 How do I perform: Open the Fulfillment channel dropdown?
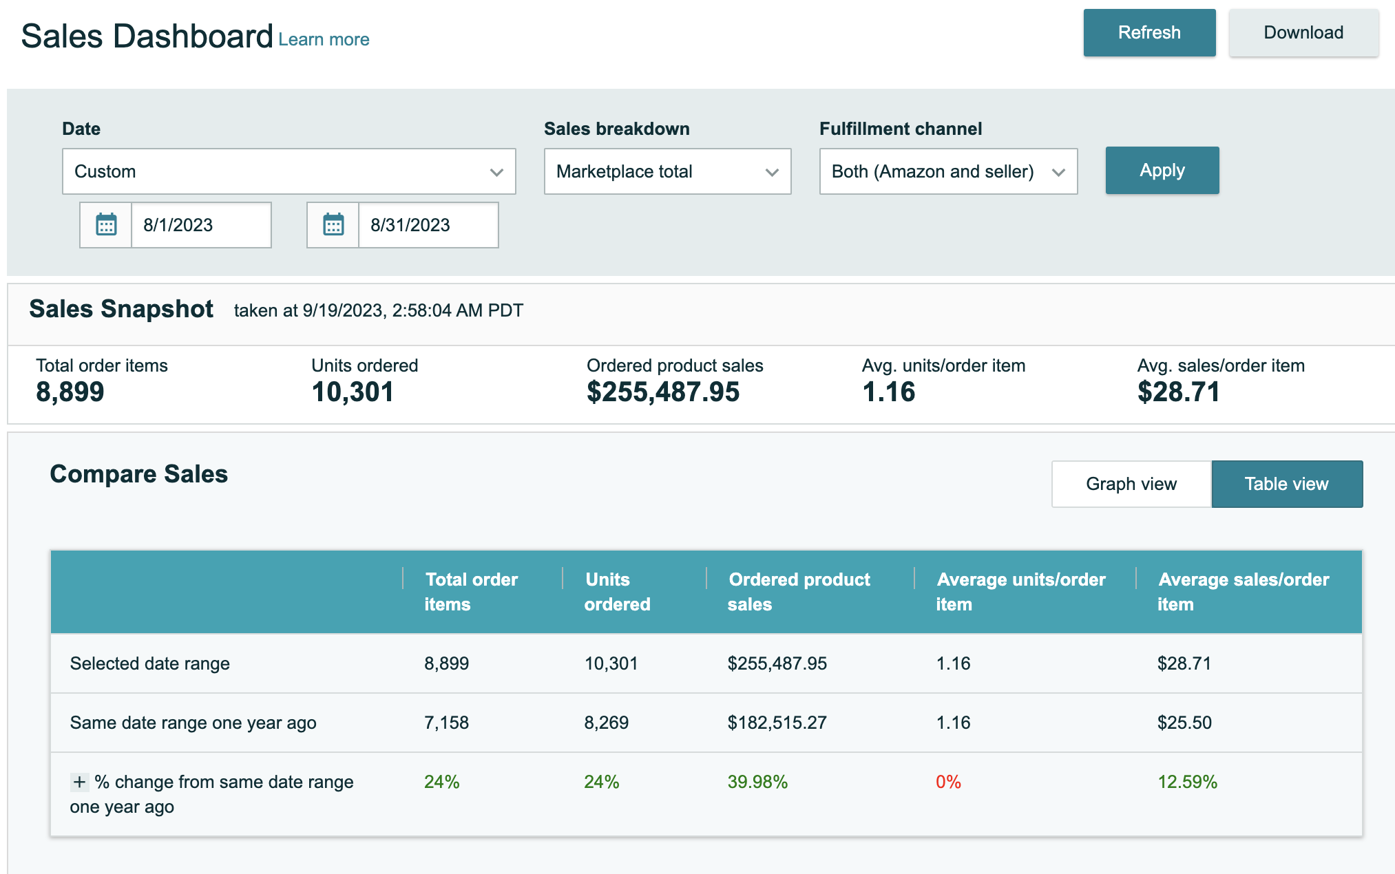point(947,171)
